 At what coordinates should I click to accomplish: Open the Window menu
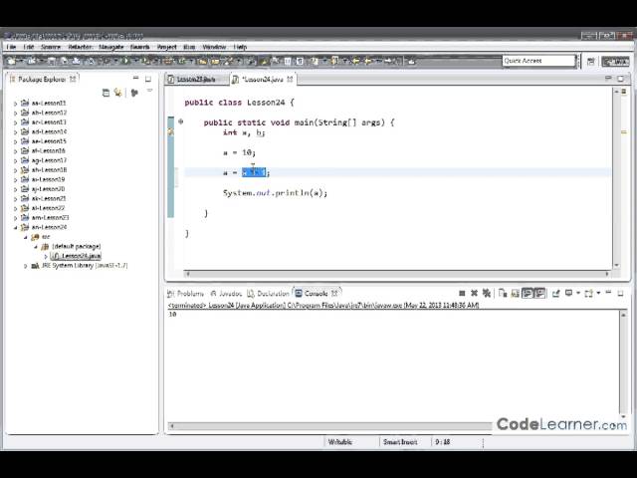214,47
